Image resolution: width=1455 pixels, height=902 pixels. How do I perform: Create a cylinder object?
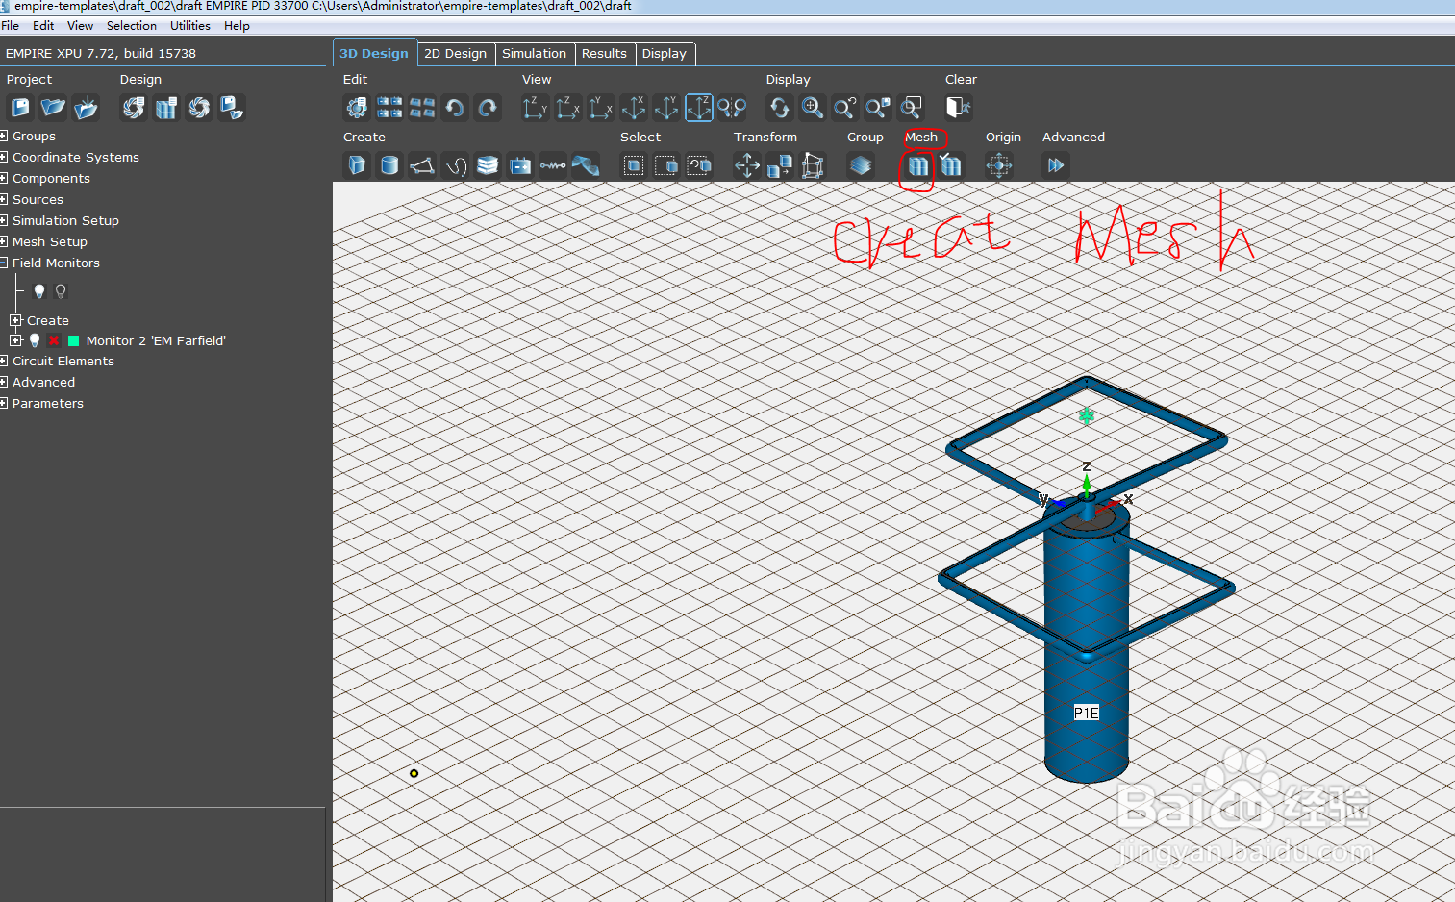point(389,165)
